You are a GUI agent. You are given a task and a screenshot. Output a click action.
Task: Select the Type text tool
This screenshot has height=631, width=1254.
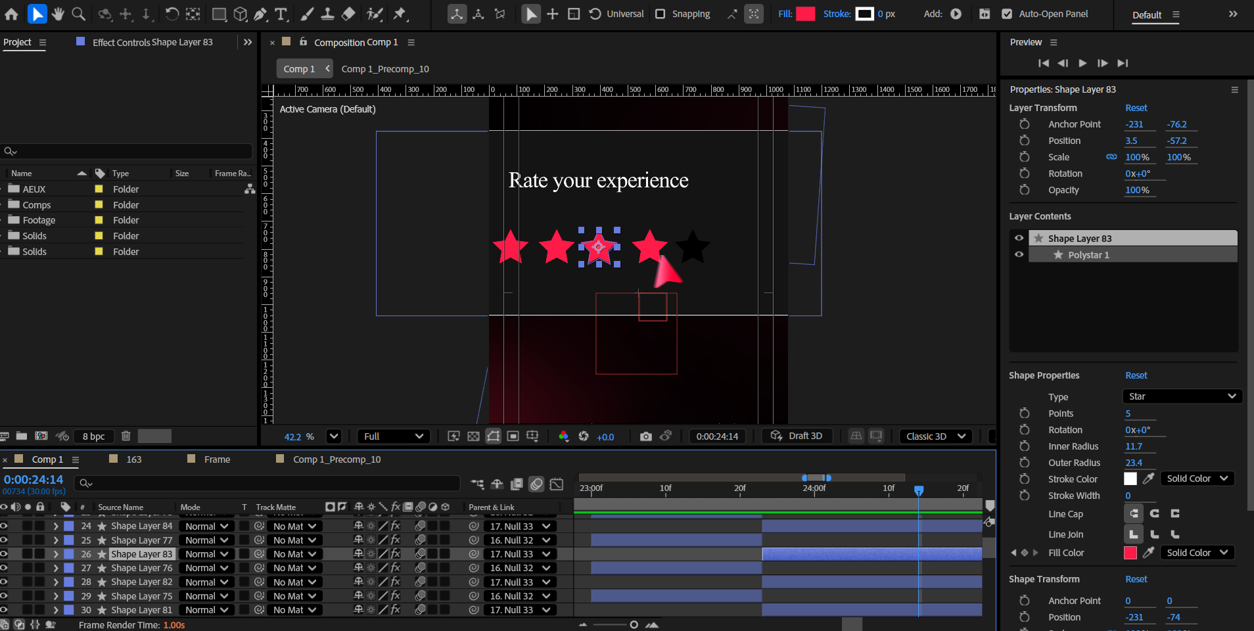(x=281, y=14)
